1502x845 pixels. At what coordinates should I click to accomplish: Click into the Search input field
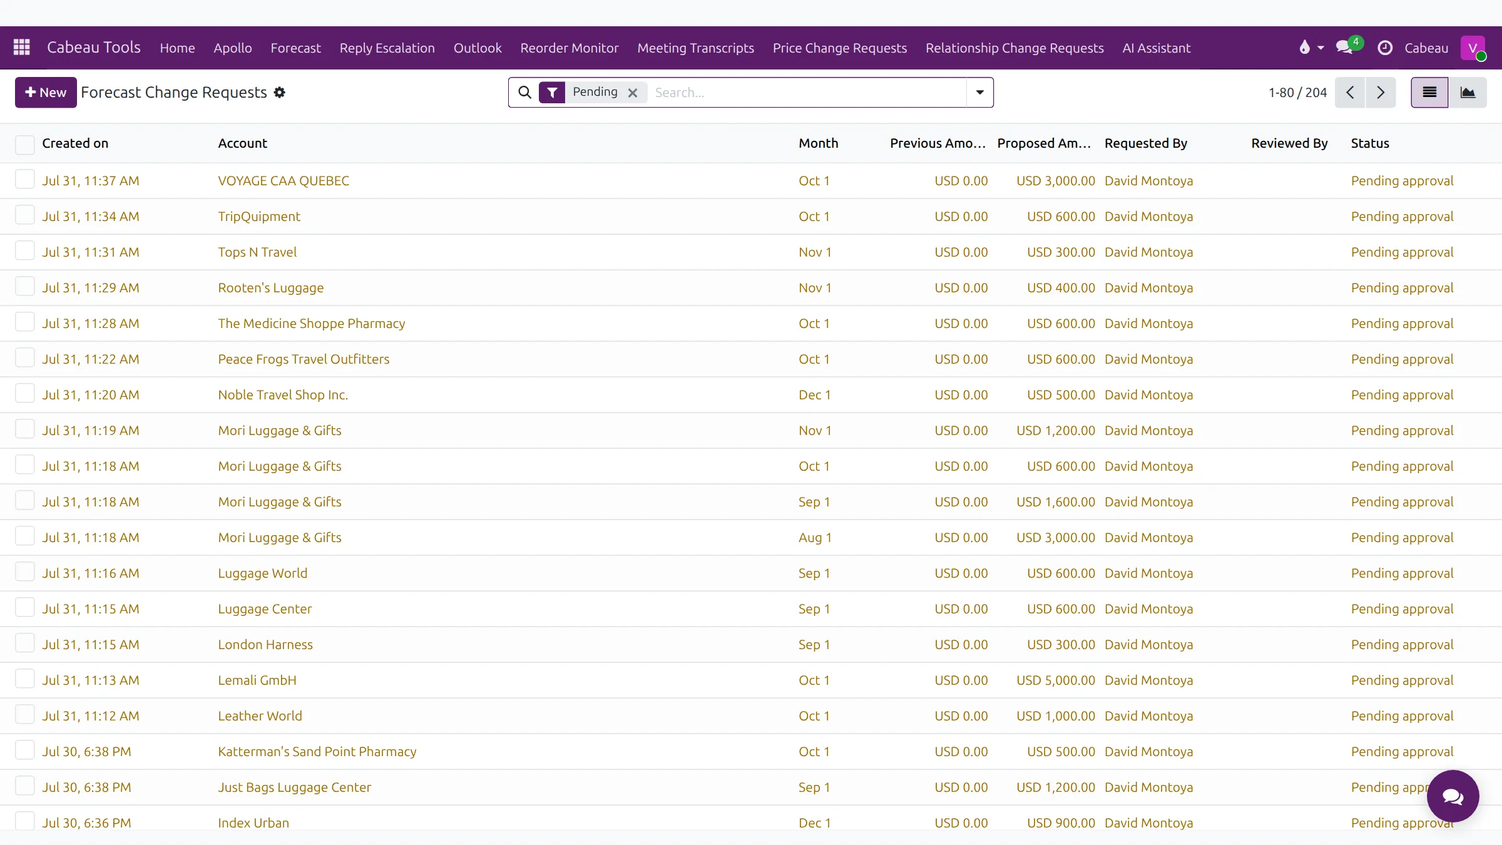coord(807,93)
